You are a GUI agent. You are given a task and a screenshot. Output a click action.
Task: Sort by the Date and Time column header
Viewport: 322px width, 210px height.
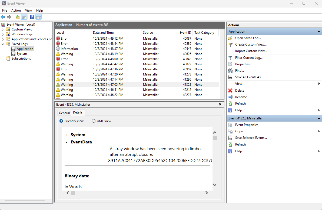(116, 33)
